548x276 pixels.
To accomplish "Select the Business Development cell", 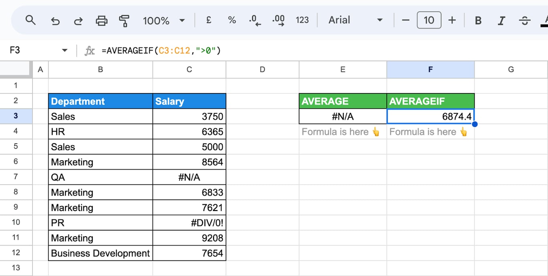I will pyautogui.click(x=100, y=254).
